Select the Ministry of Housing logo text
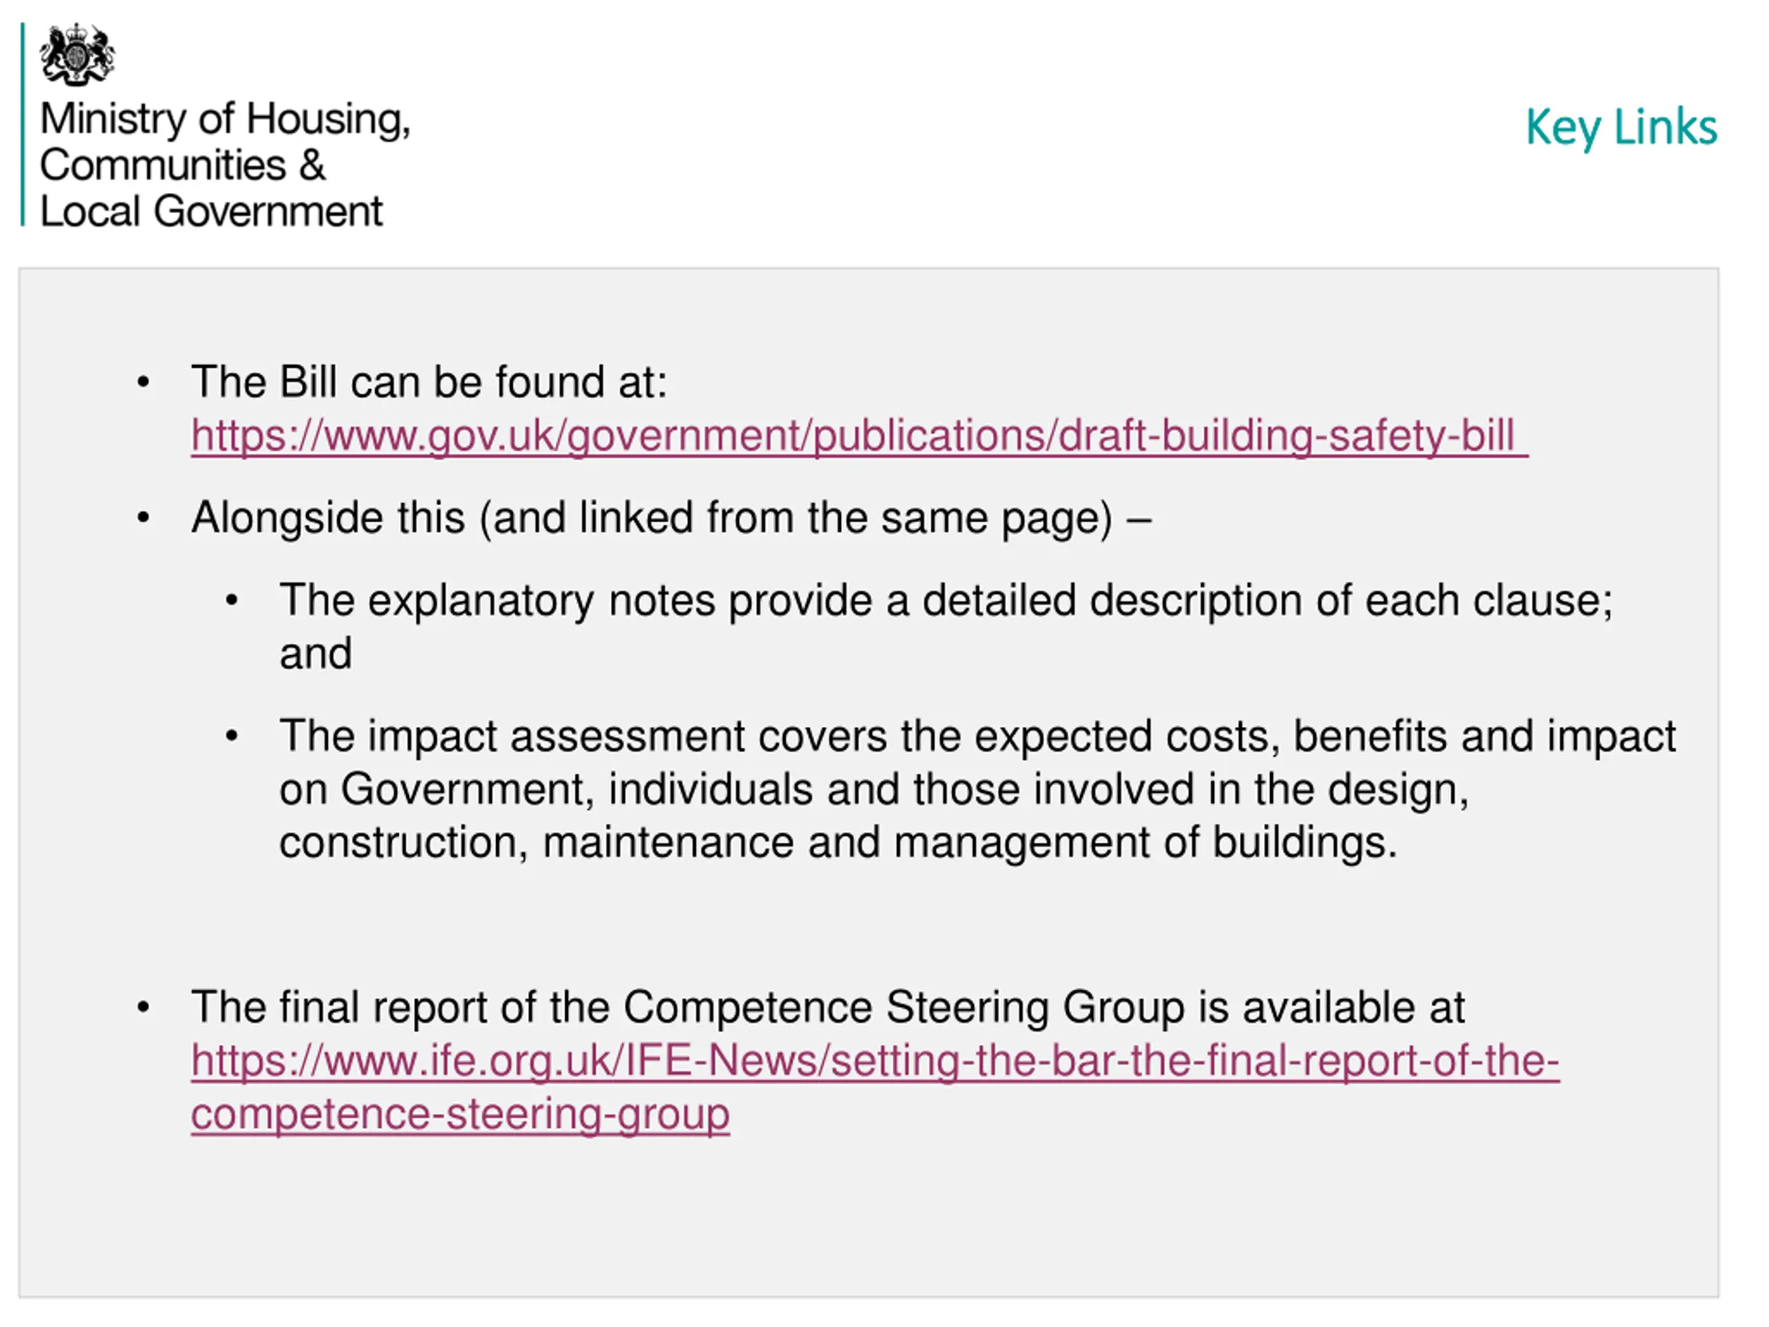1769x1327 pixels. pos(225,164)
